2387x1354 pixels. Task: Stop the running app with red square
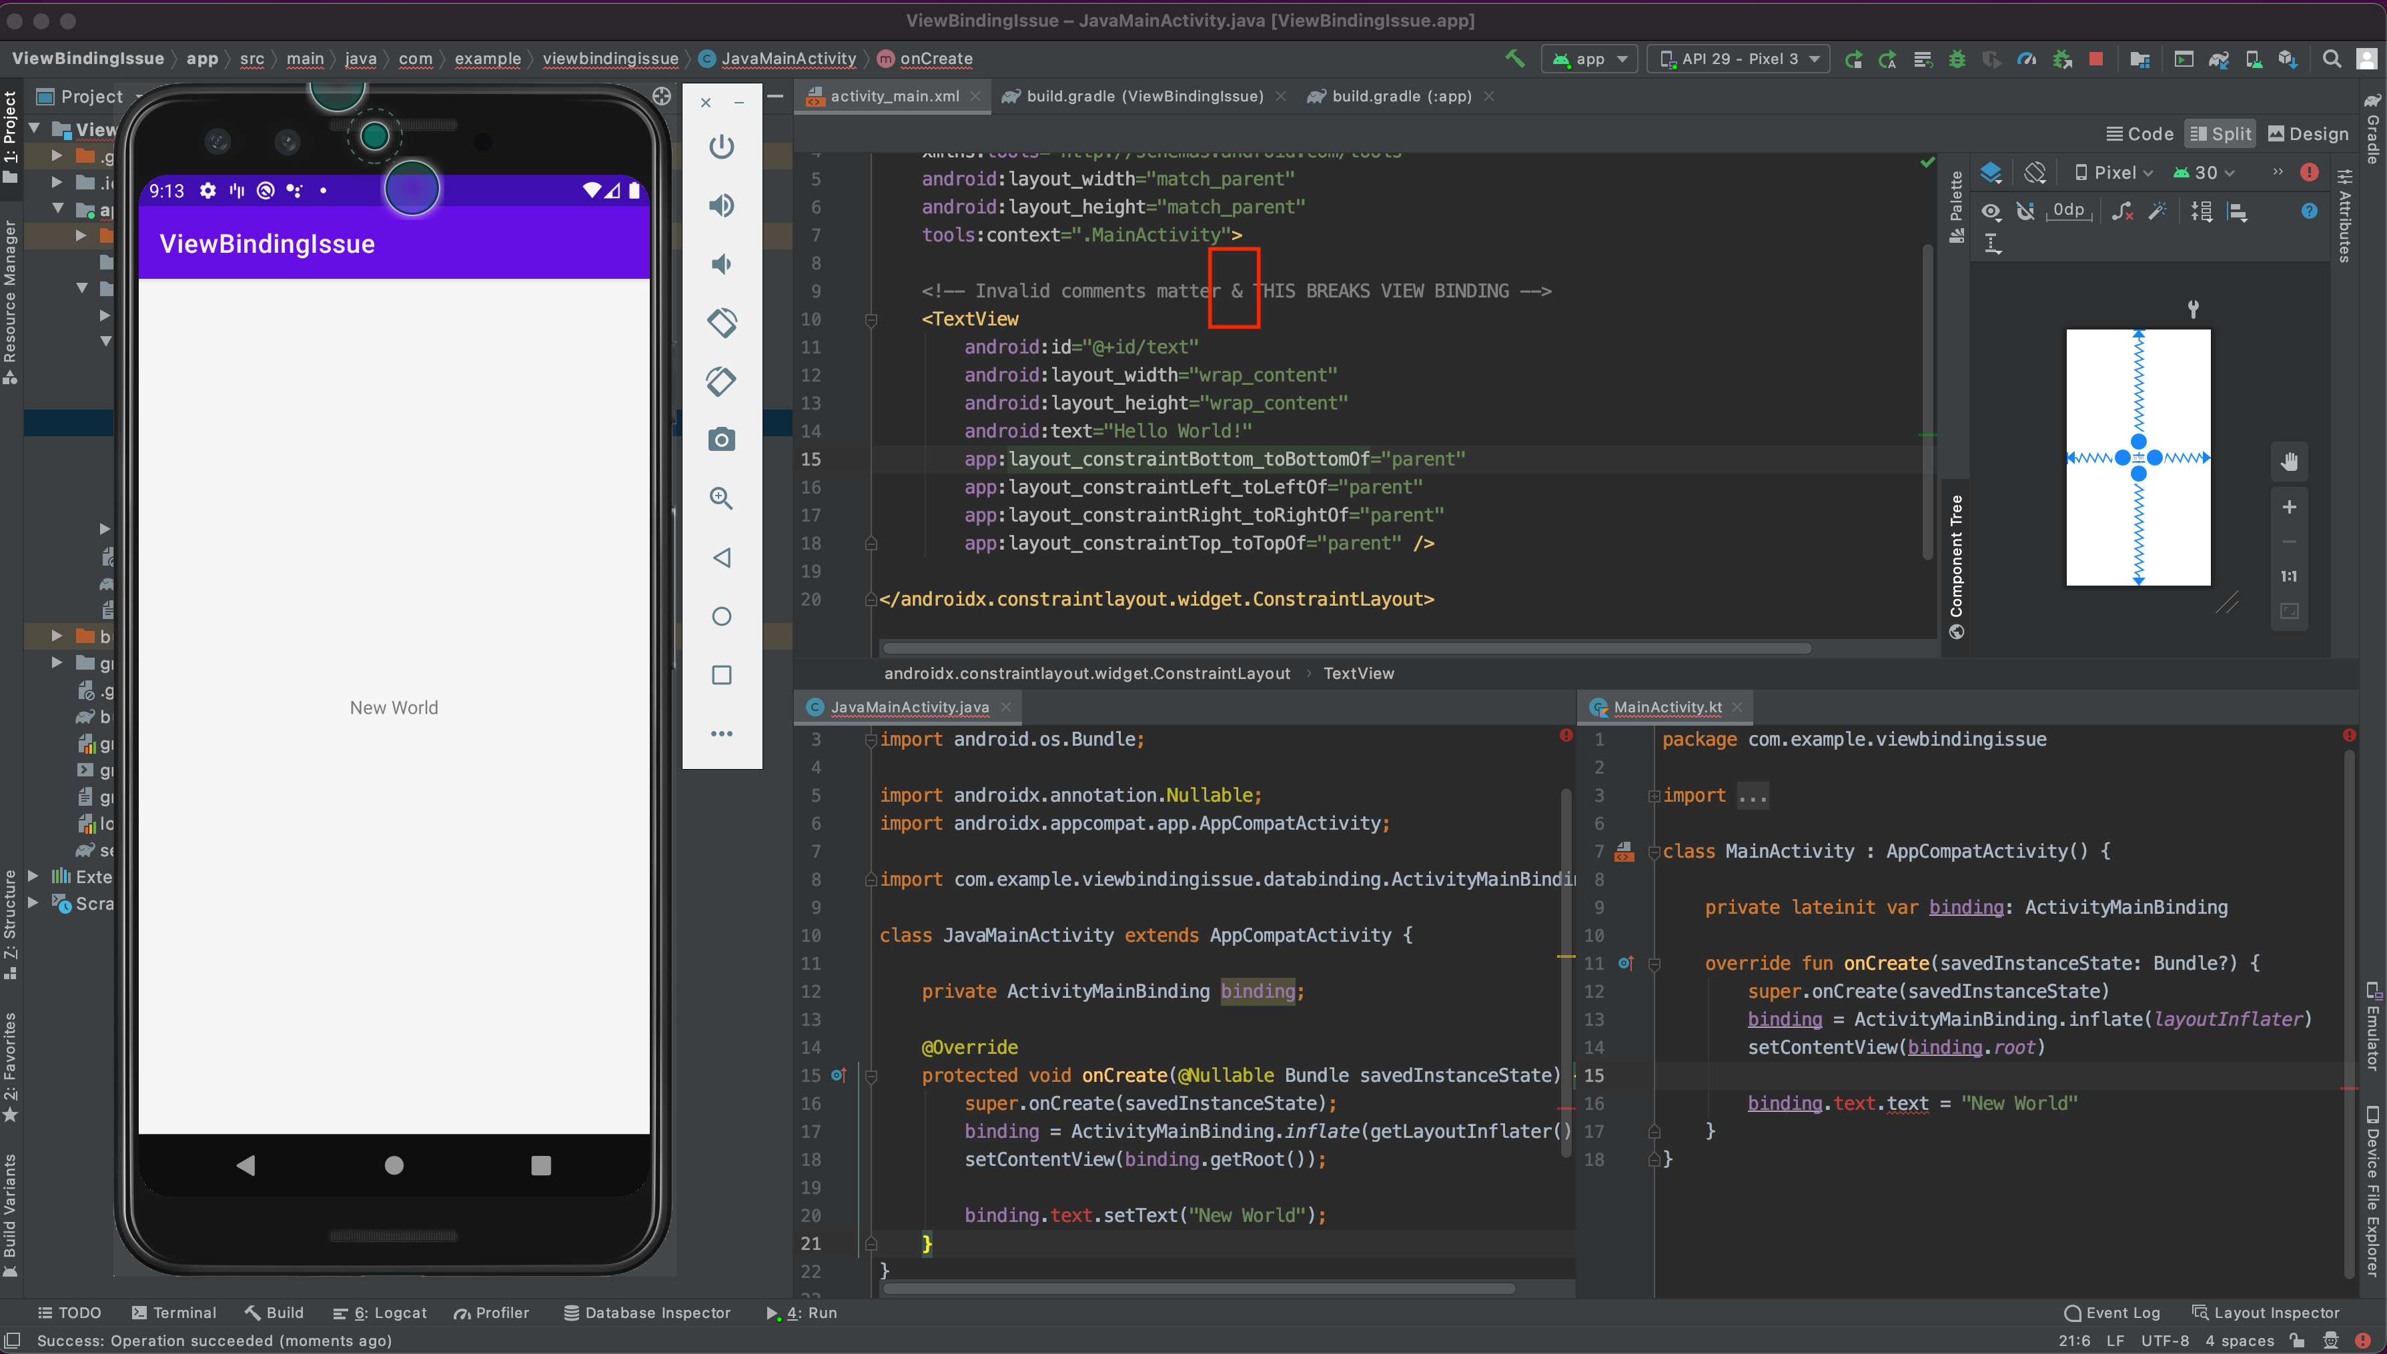[2096, 59]
